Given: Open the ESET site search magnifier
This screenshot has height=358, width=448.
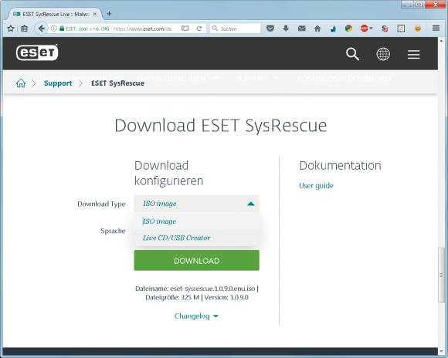Looking at the screenshot, I should click(352, 54).
